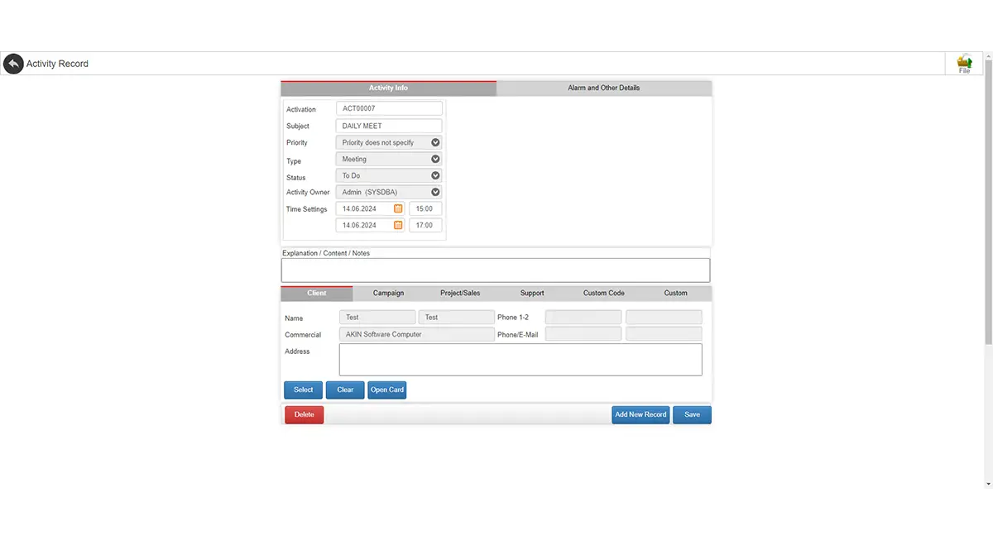The width and height of the screenshot is (993, 540).
Task: Open the Campaign tab
Action: pos(388,294)
